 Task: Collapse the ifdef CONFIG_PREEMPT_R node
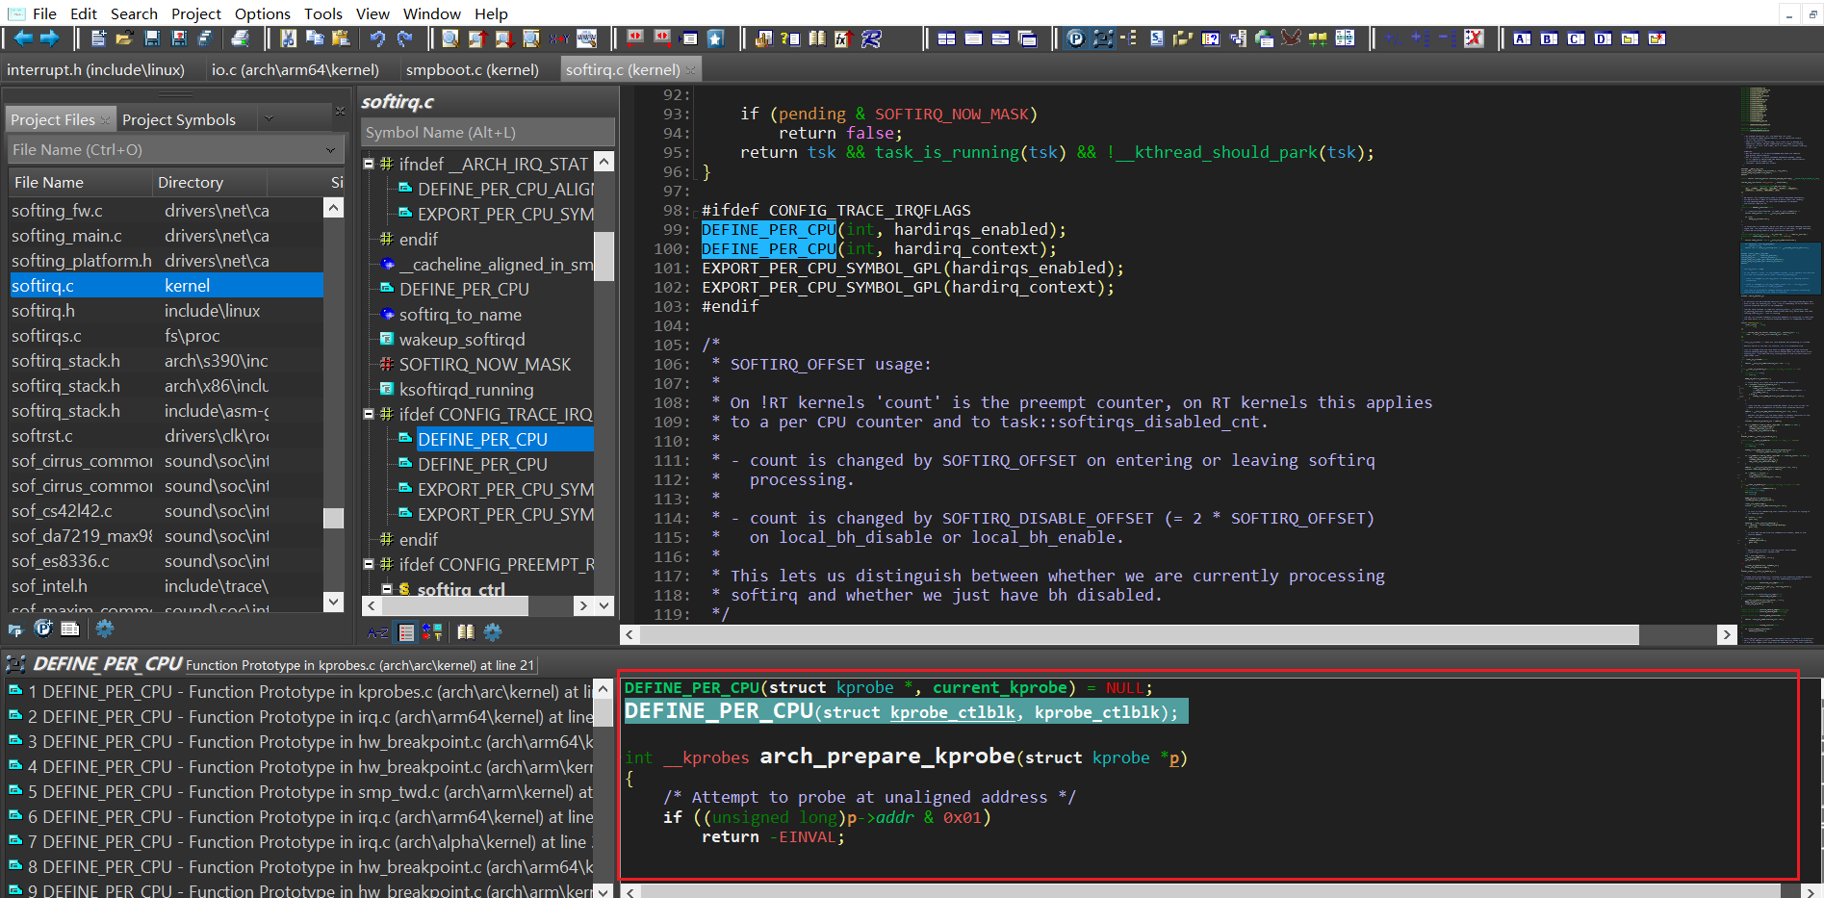coord(369,565)
